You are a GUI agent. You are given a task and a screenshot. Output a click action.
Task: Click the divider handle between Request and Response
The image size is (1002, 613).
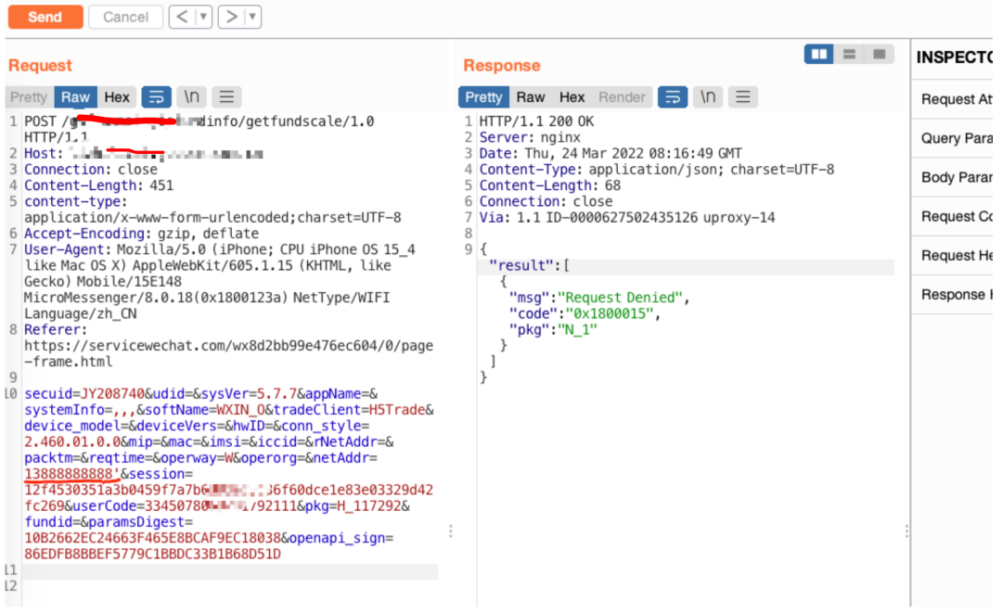[451, 531]
